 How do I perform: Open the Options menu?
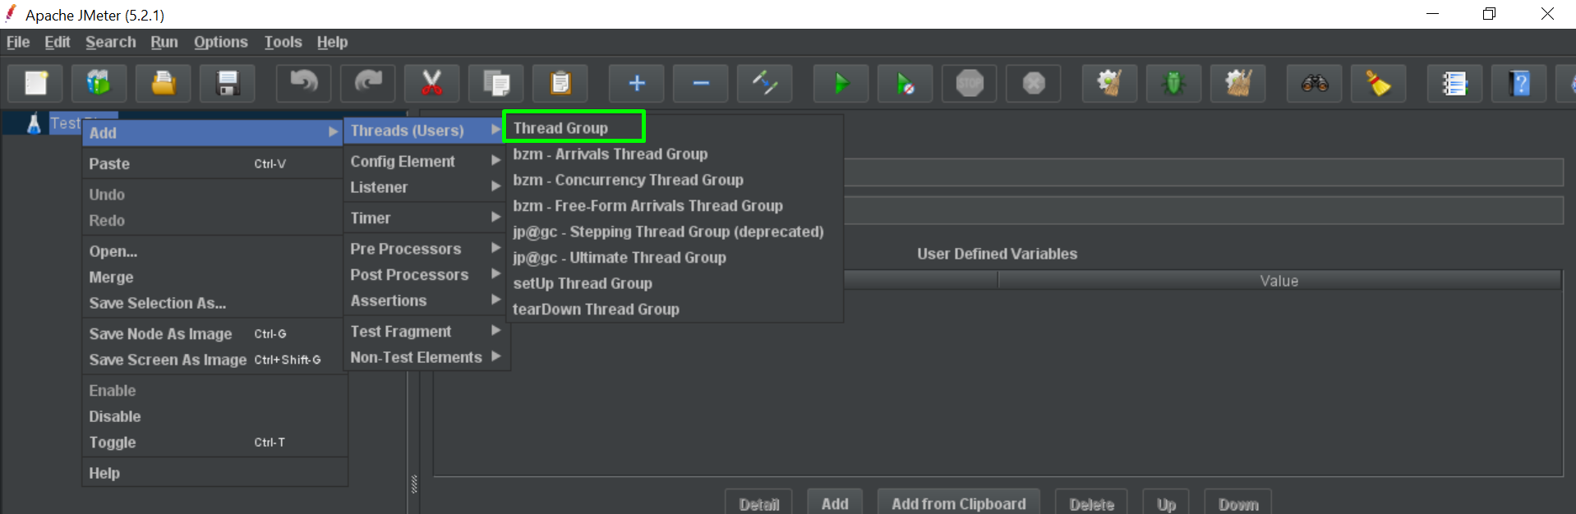pos(221,42)
